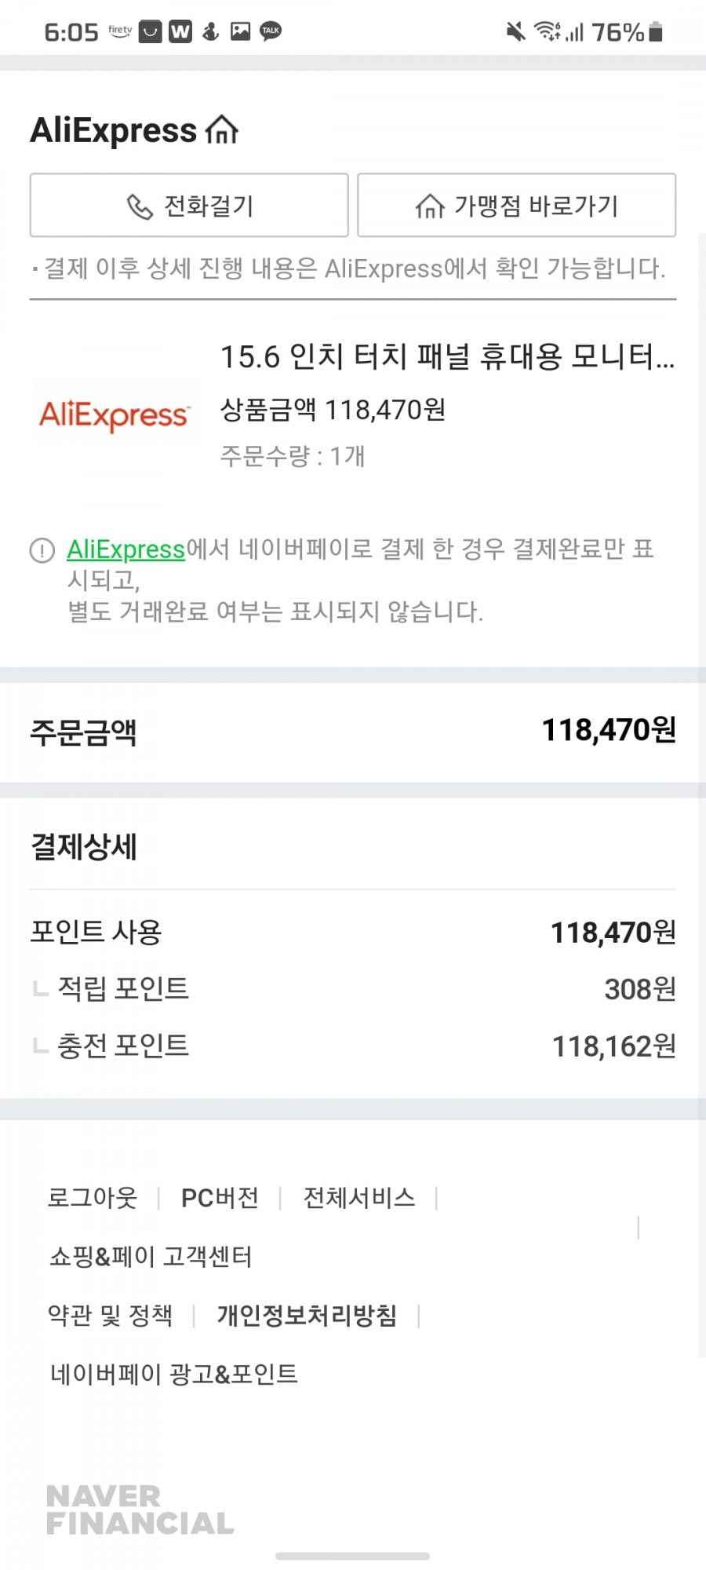
Task: Open the green AliExpress hyperlink in notice
Action: 126,549
